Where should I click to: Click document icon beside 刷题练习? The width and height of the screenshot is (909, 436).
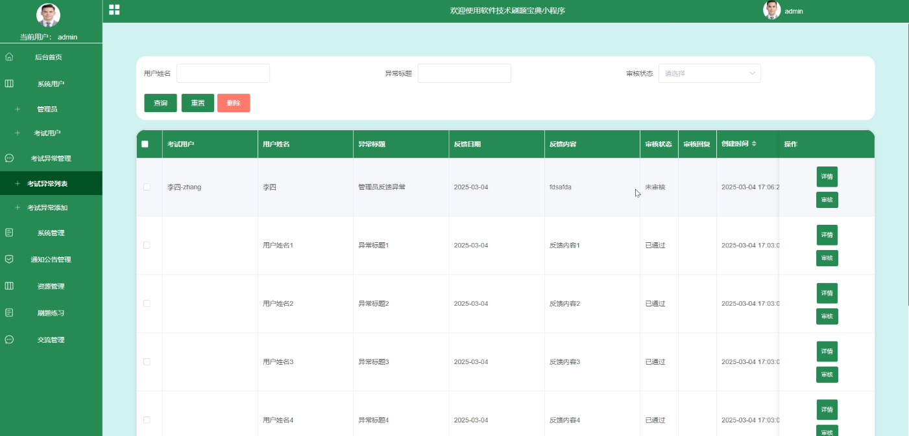pos(9,313)
